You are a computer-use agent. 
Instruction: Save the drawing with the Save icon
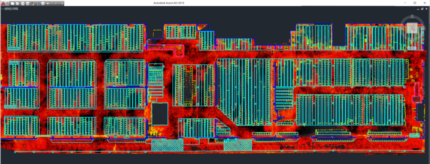(22, 4)
